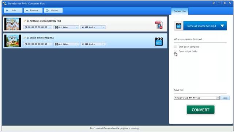Viewport: 234px width, 132px height.
Task: Click the '01 All Hands On Deck (1080p HD)' title
Action: click(44, 21)
